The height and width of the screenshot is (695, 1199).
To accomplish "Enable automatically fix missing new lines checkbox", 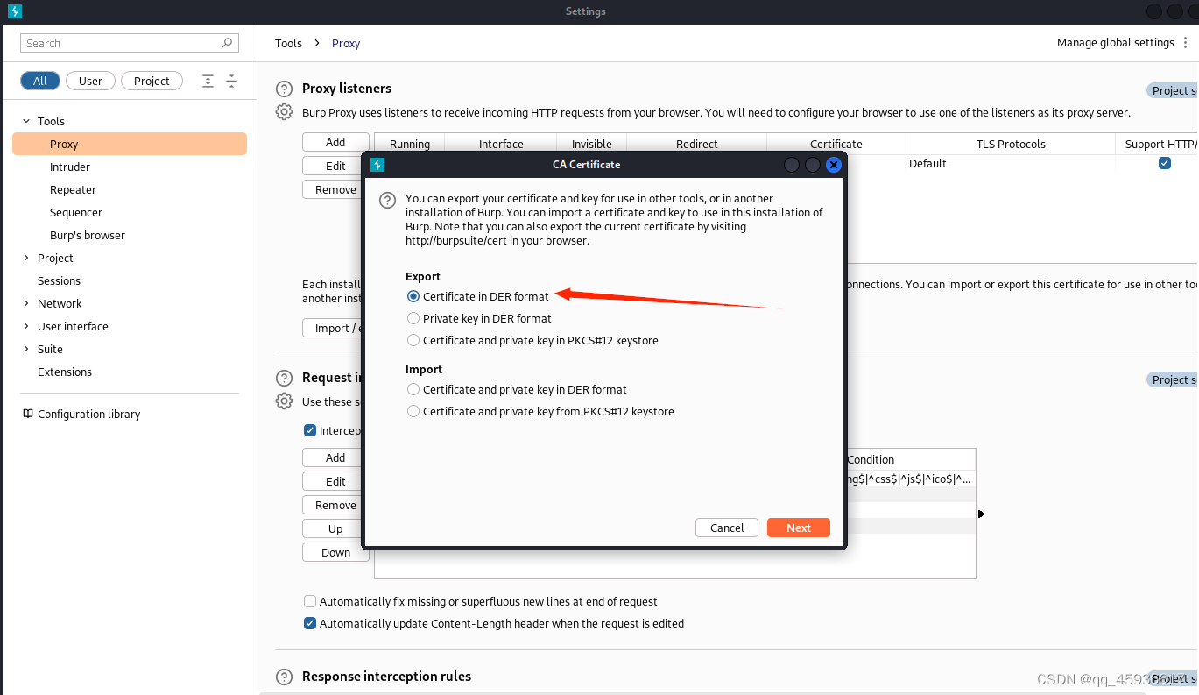I will [309, 601].
